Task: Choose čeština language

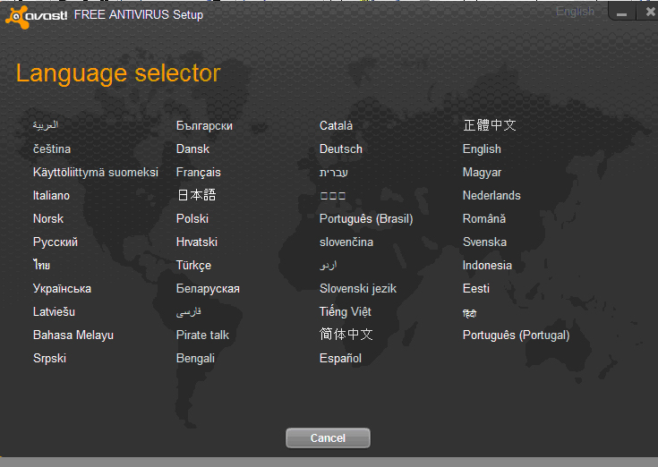Action: [52, 149]
